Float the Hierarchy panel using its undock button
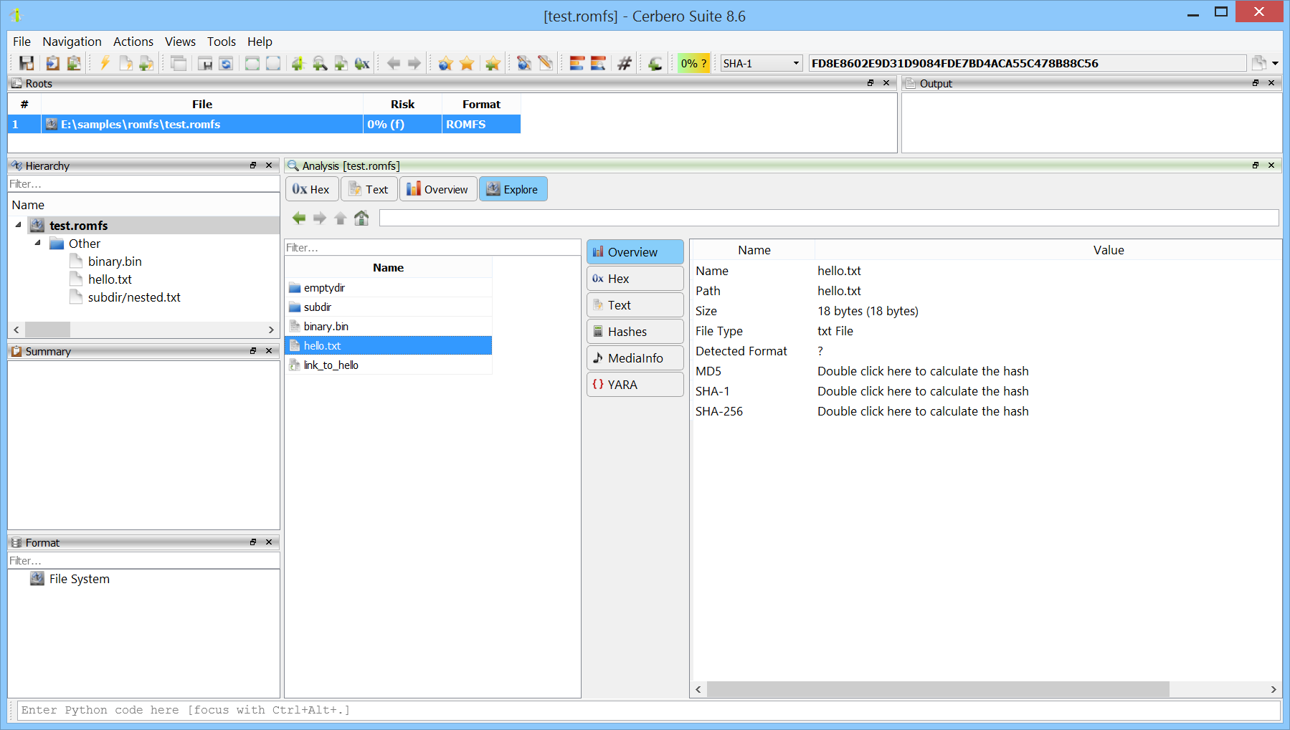1290x730 pixels. tap(253, 165)
